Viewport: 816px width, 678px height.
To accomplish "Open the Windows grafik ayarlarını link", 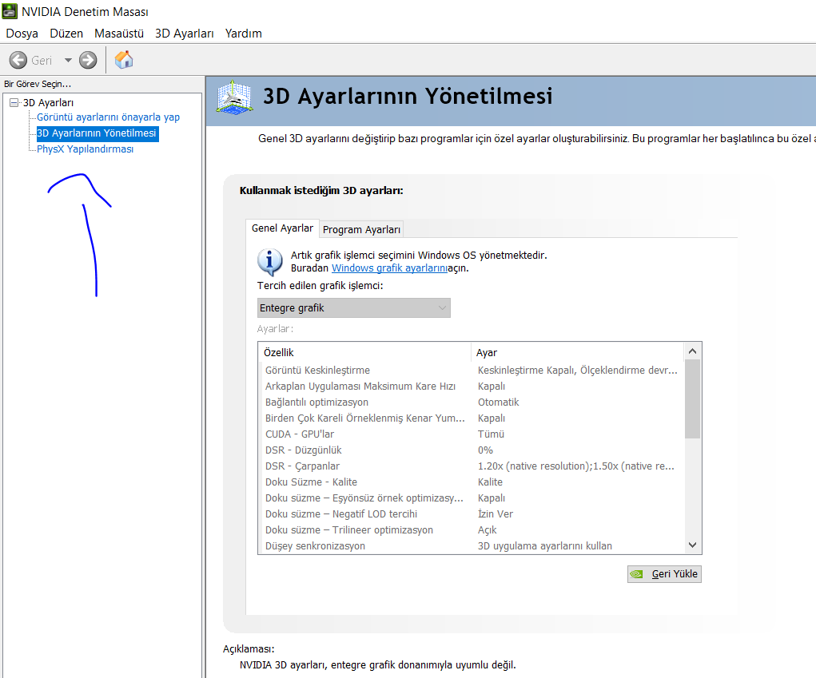I will coord(389,268).
